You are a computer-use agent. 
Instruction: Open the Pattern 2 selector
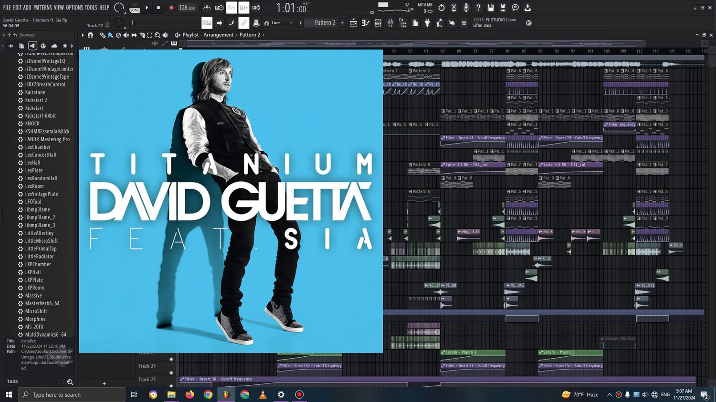(x=325, y=23)
